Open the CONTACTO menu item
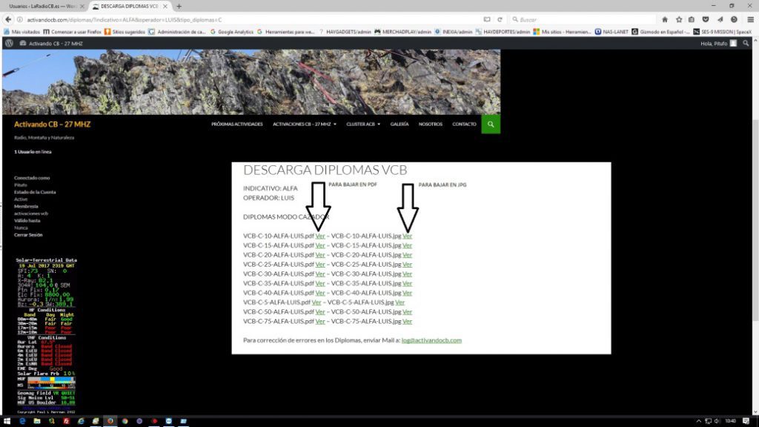This screenshot has width=759, height=427. [x=464, y=125]
